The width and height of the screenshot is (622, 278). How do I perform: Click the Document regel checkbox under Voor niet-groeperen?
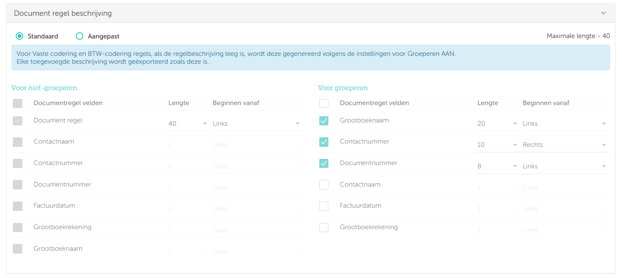tap(17, 121)
